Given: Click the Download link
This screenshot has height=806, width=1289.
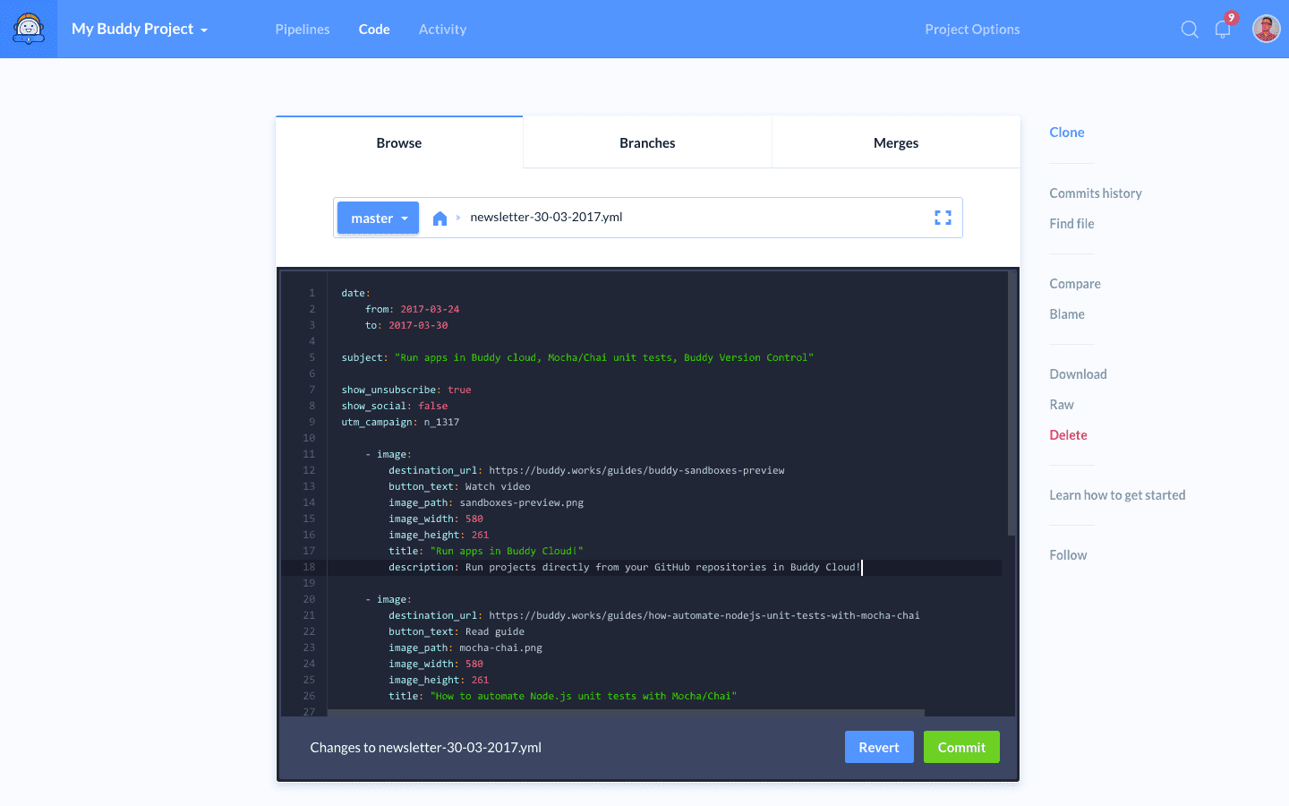Looking at the screenshot, I should pos(1078,374).
